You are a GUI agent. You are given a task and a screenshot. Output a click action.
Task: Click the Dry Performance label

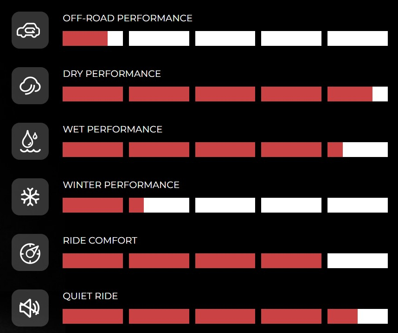coord(112,74)
